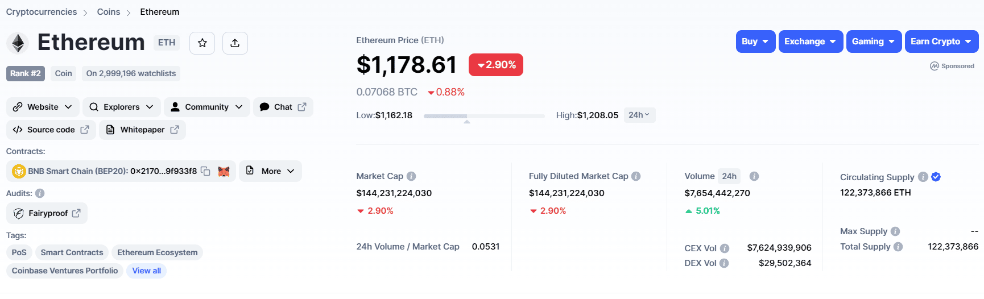
Task: Open the Whitepaper link
Action: pos(143,130)
